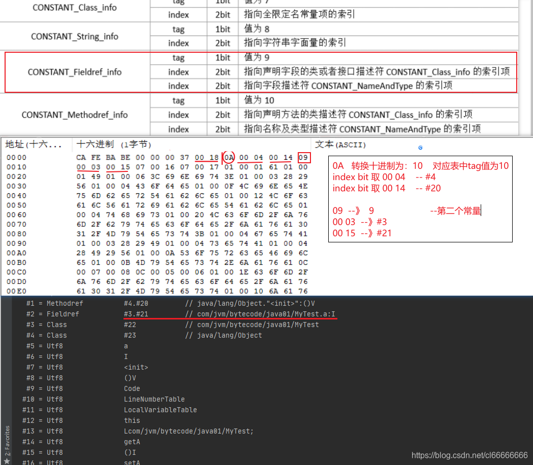Select the 值为 10 cell
Image resolution: width=533 pixels, height=465 pixels.
point(378,100)
